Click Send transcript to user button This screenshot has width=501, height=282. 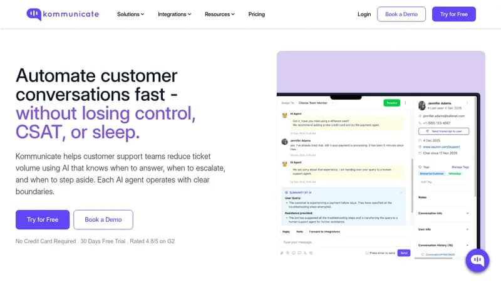443,131
